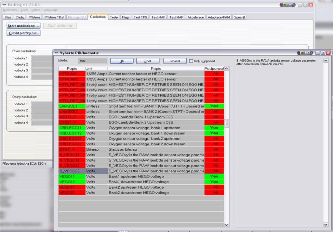Click the status text "Připojena jednotka ECU: EEC-V"
The image size is (333, 232).
[x=24, y=163]
